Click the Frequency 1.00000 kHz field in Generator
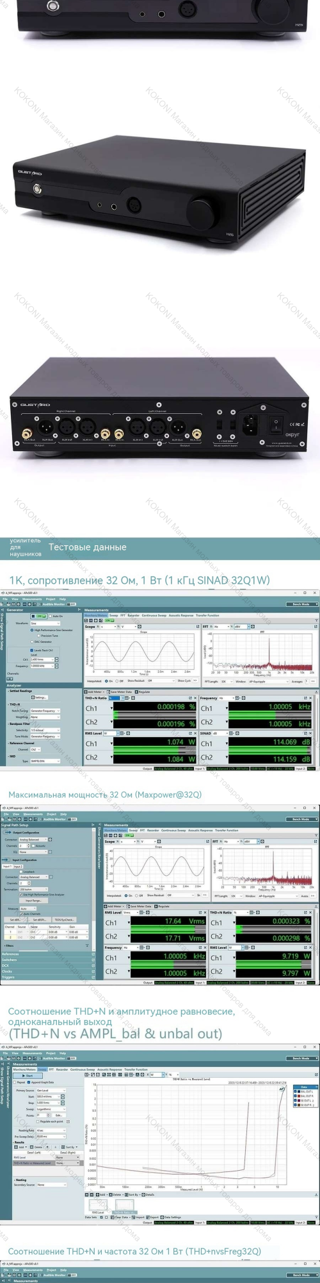This screenshot has height=1283, width=320. pos(42,666)
